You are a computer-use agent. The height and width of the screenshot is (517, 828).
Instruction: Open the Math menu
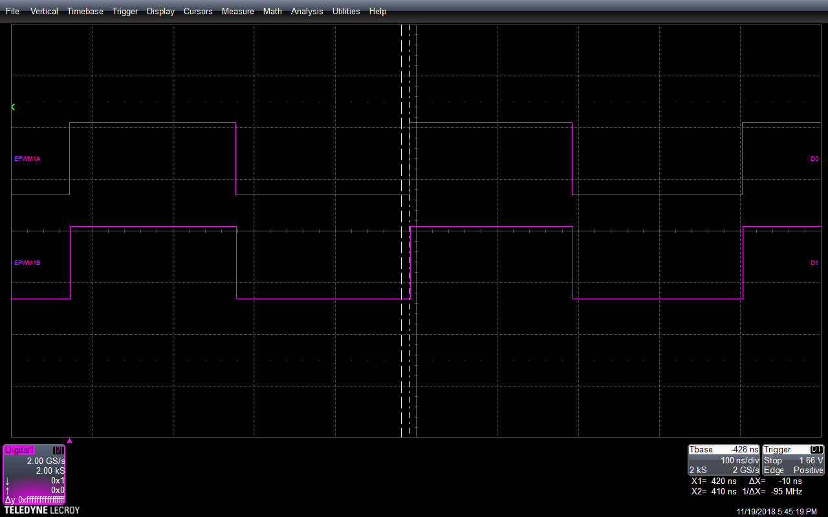coord(272,11)
